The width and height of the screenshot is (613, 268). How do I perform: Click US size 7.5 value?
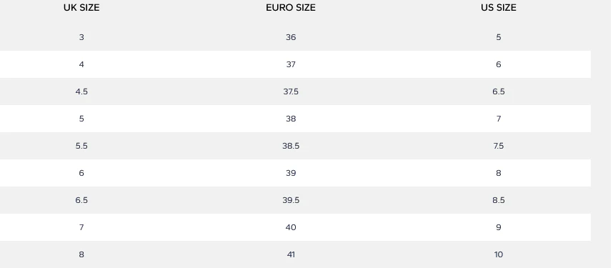point(499,146)
